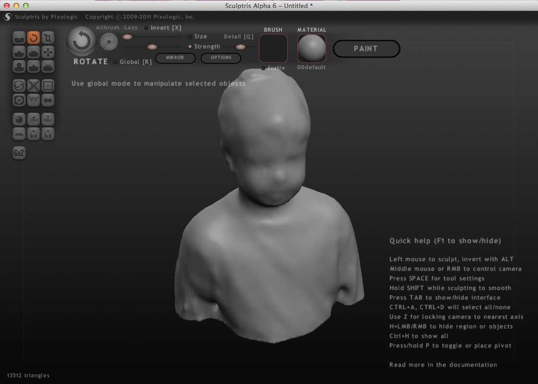Click the Sculptris logo icon

tap(8, 17)
